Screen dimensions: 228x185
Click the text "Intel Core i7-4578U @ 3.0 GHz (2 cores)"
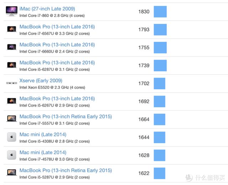tap(55, 159)
